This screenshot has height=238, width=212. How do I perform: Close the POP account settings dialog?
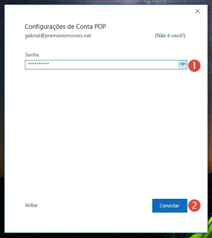[x=198, y=11]
